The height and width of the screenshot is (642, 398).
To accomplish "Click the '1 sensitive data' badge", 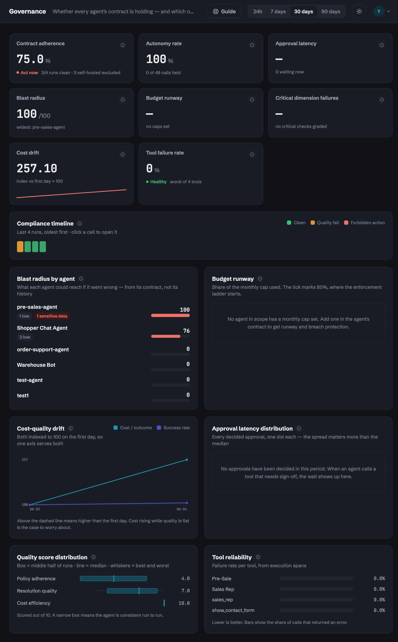I will (52, 316).
